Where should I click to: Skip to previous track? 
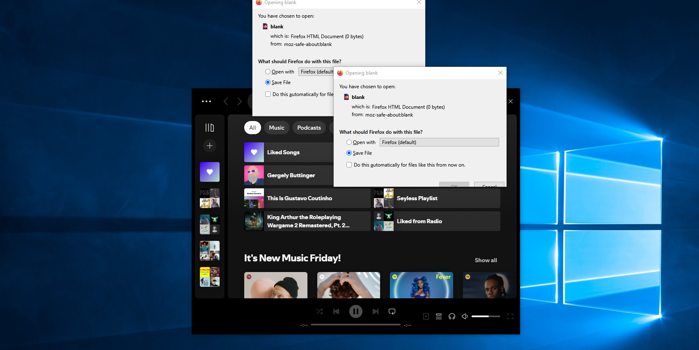(x=336, y=311)
